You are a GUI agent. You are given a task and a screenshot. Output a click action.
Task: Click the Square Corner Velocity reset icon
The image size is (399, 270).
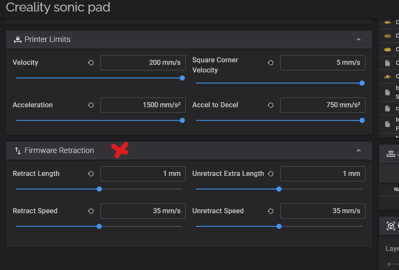(x=271, y=63)
